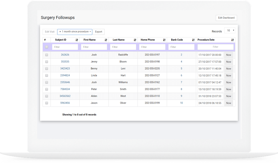Open Subject ID 2353646 link
Viewport: 278px width, 163px height.
pyautogui.click(x=65, y=82)
